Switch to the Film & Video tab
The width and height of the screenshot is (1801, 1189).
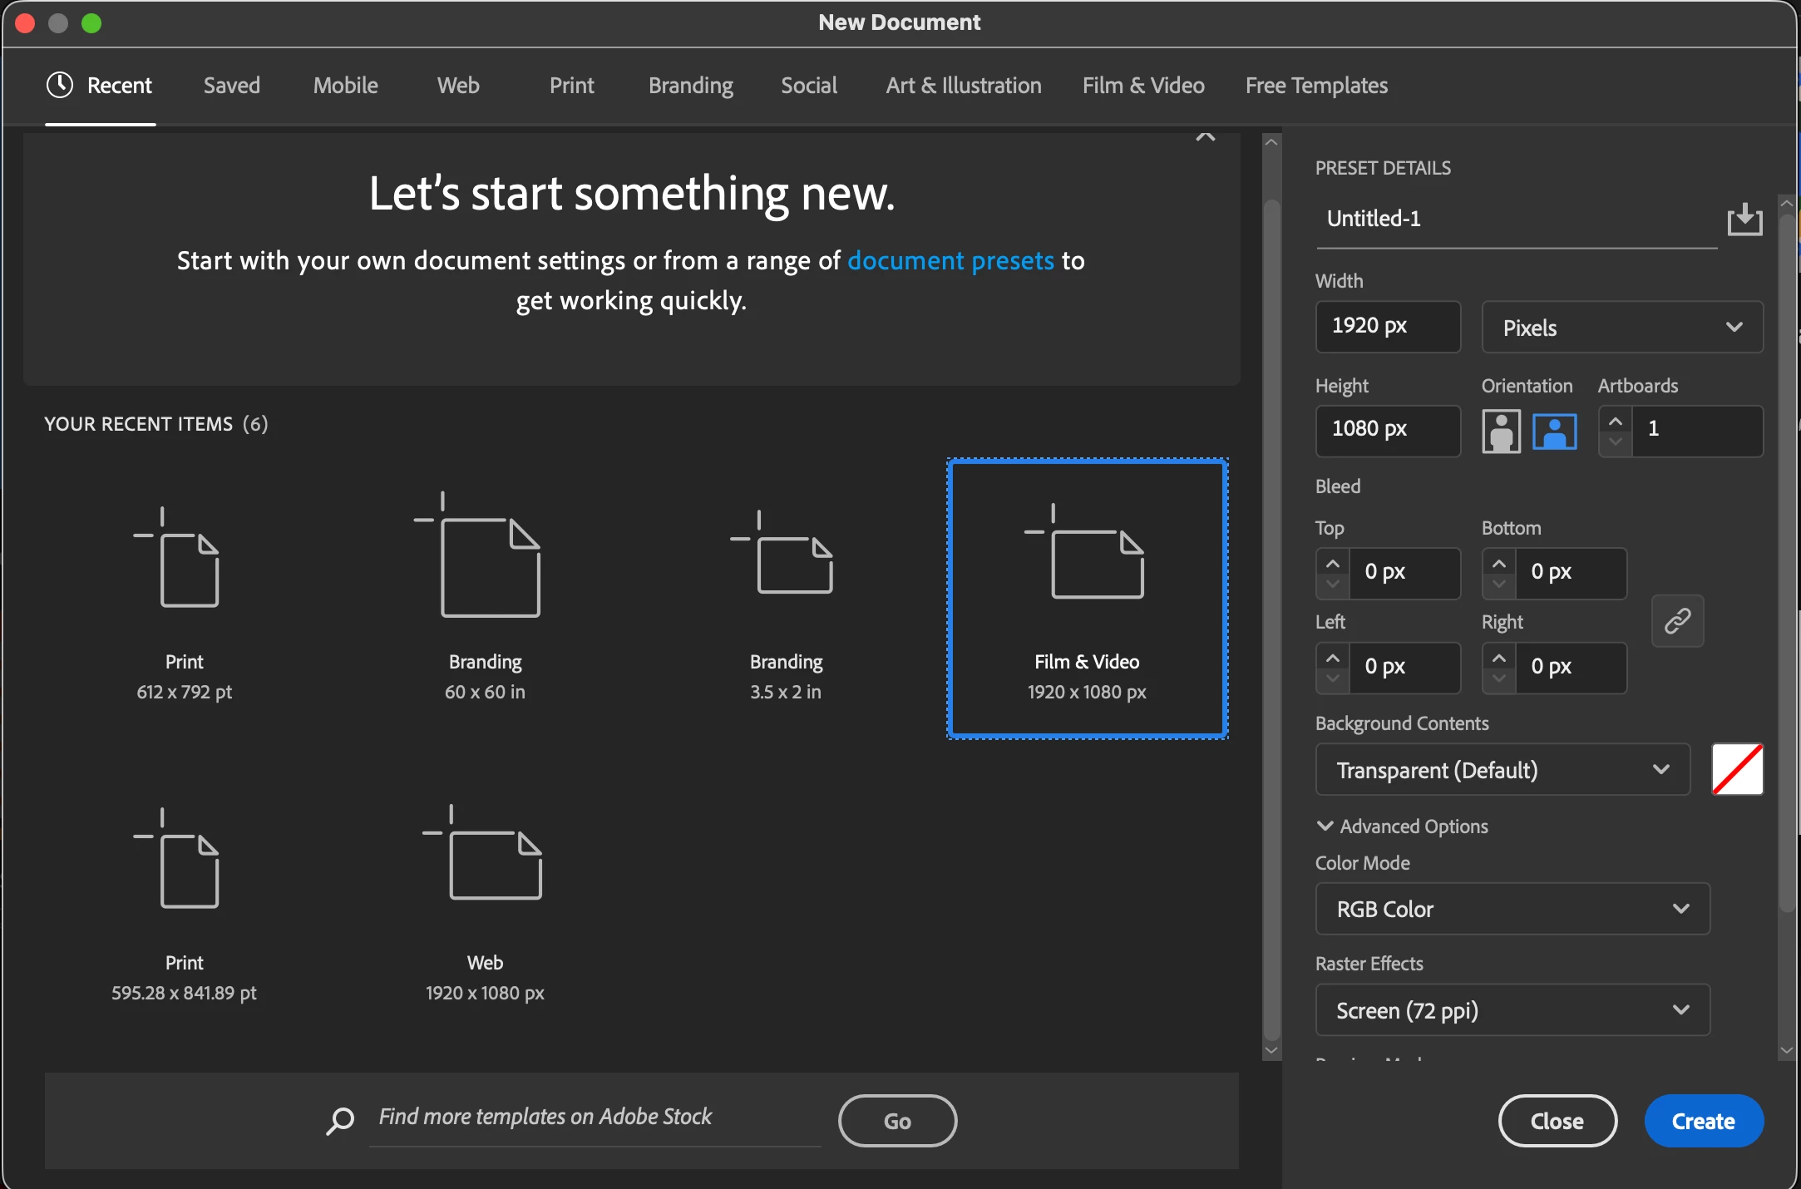click(1142, 86)
